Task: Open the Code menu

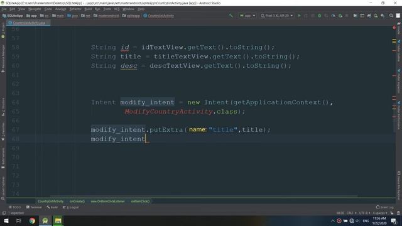Action: (x=48, y=9)
